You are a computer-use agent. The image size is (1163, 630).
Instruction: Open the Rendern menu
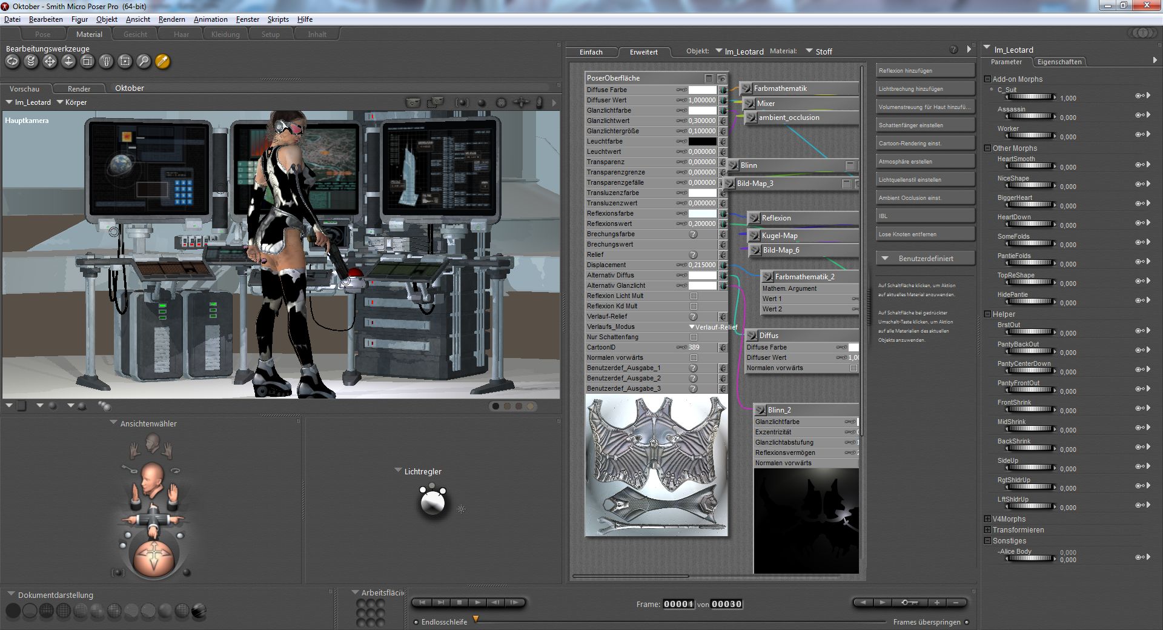coord(171,19)
